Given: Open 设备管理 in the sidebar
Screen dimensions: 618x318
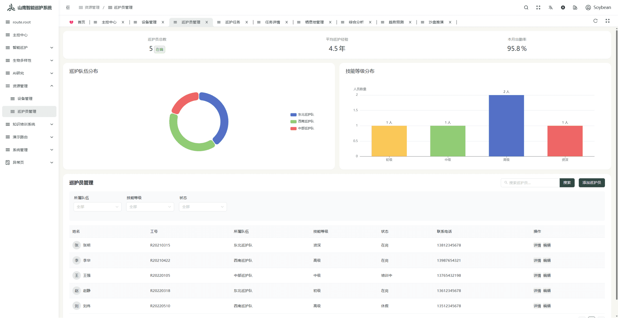Looking at the screenshot, I should tap(25, 99).
